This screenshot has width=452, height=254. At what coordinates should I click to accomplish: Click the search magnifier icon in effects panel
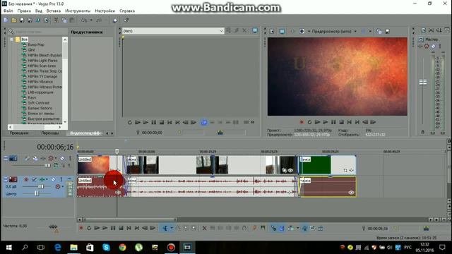pos(11,31)
